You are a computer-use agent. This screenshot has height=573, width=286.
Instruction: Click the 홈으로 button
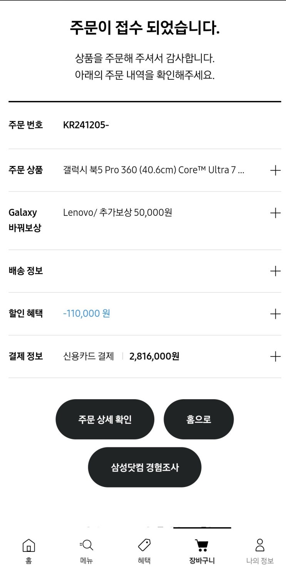click(199, 419)
